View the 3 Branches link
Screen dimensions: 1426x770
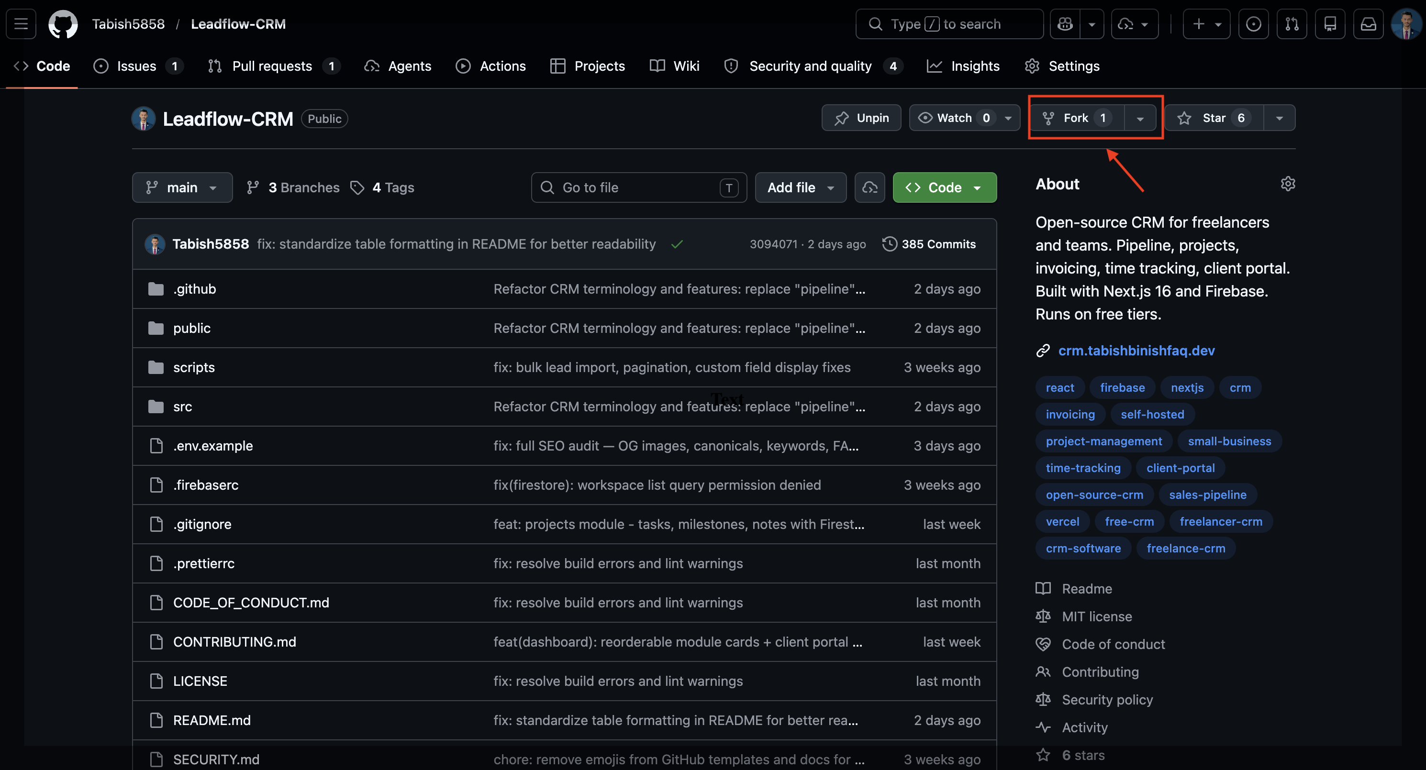[293, 187]
